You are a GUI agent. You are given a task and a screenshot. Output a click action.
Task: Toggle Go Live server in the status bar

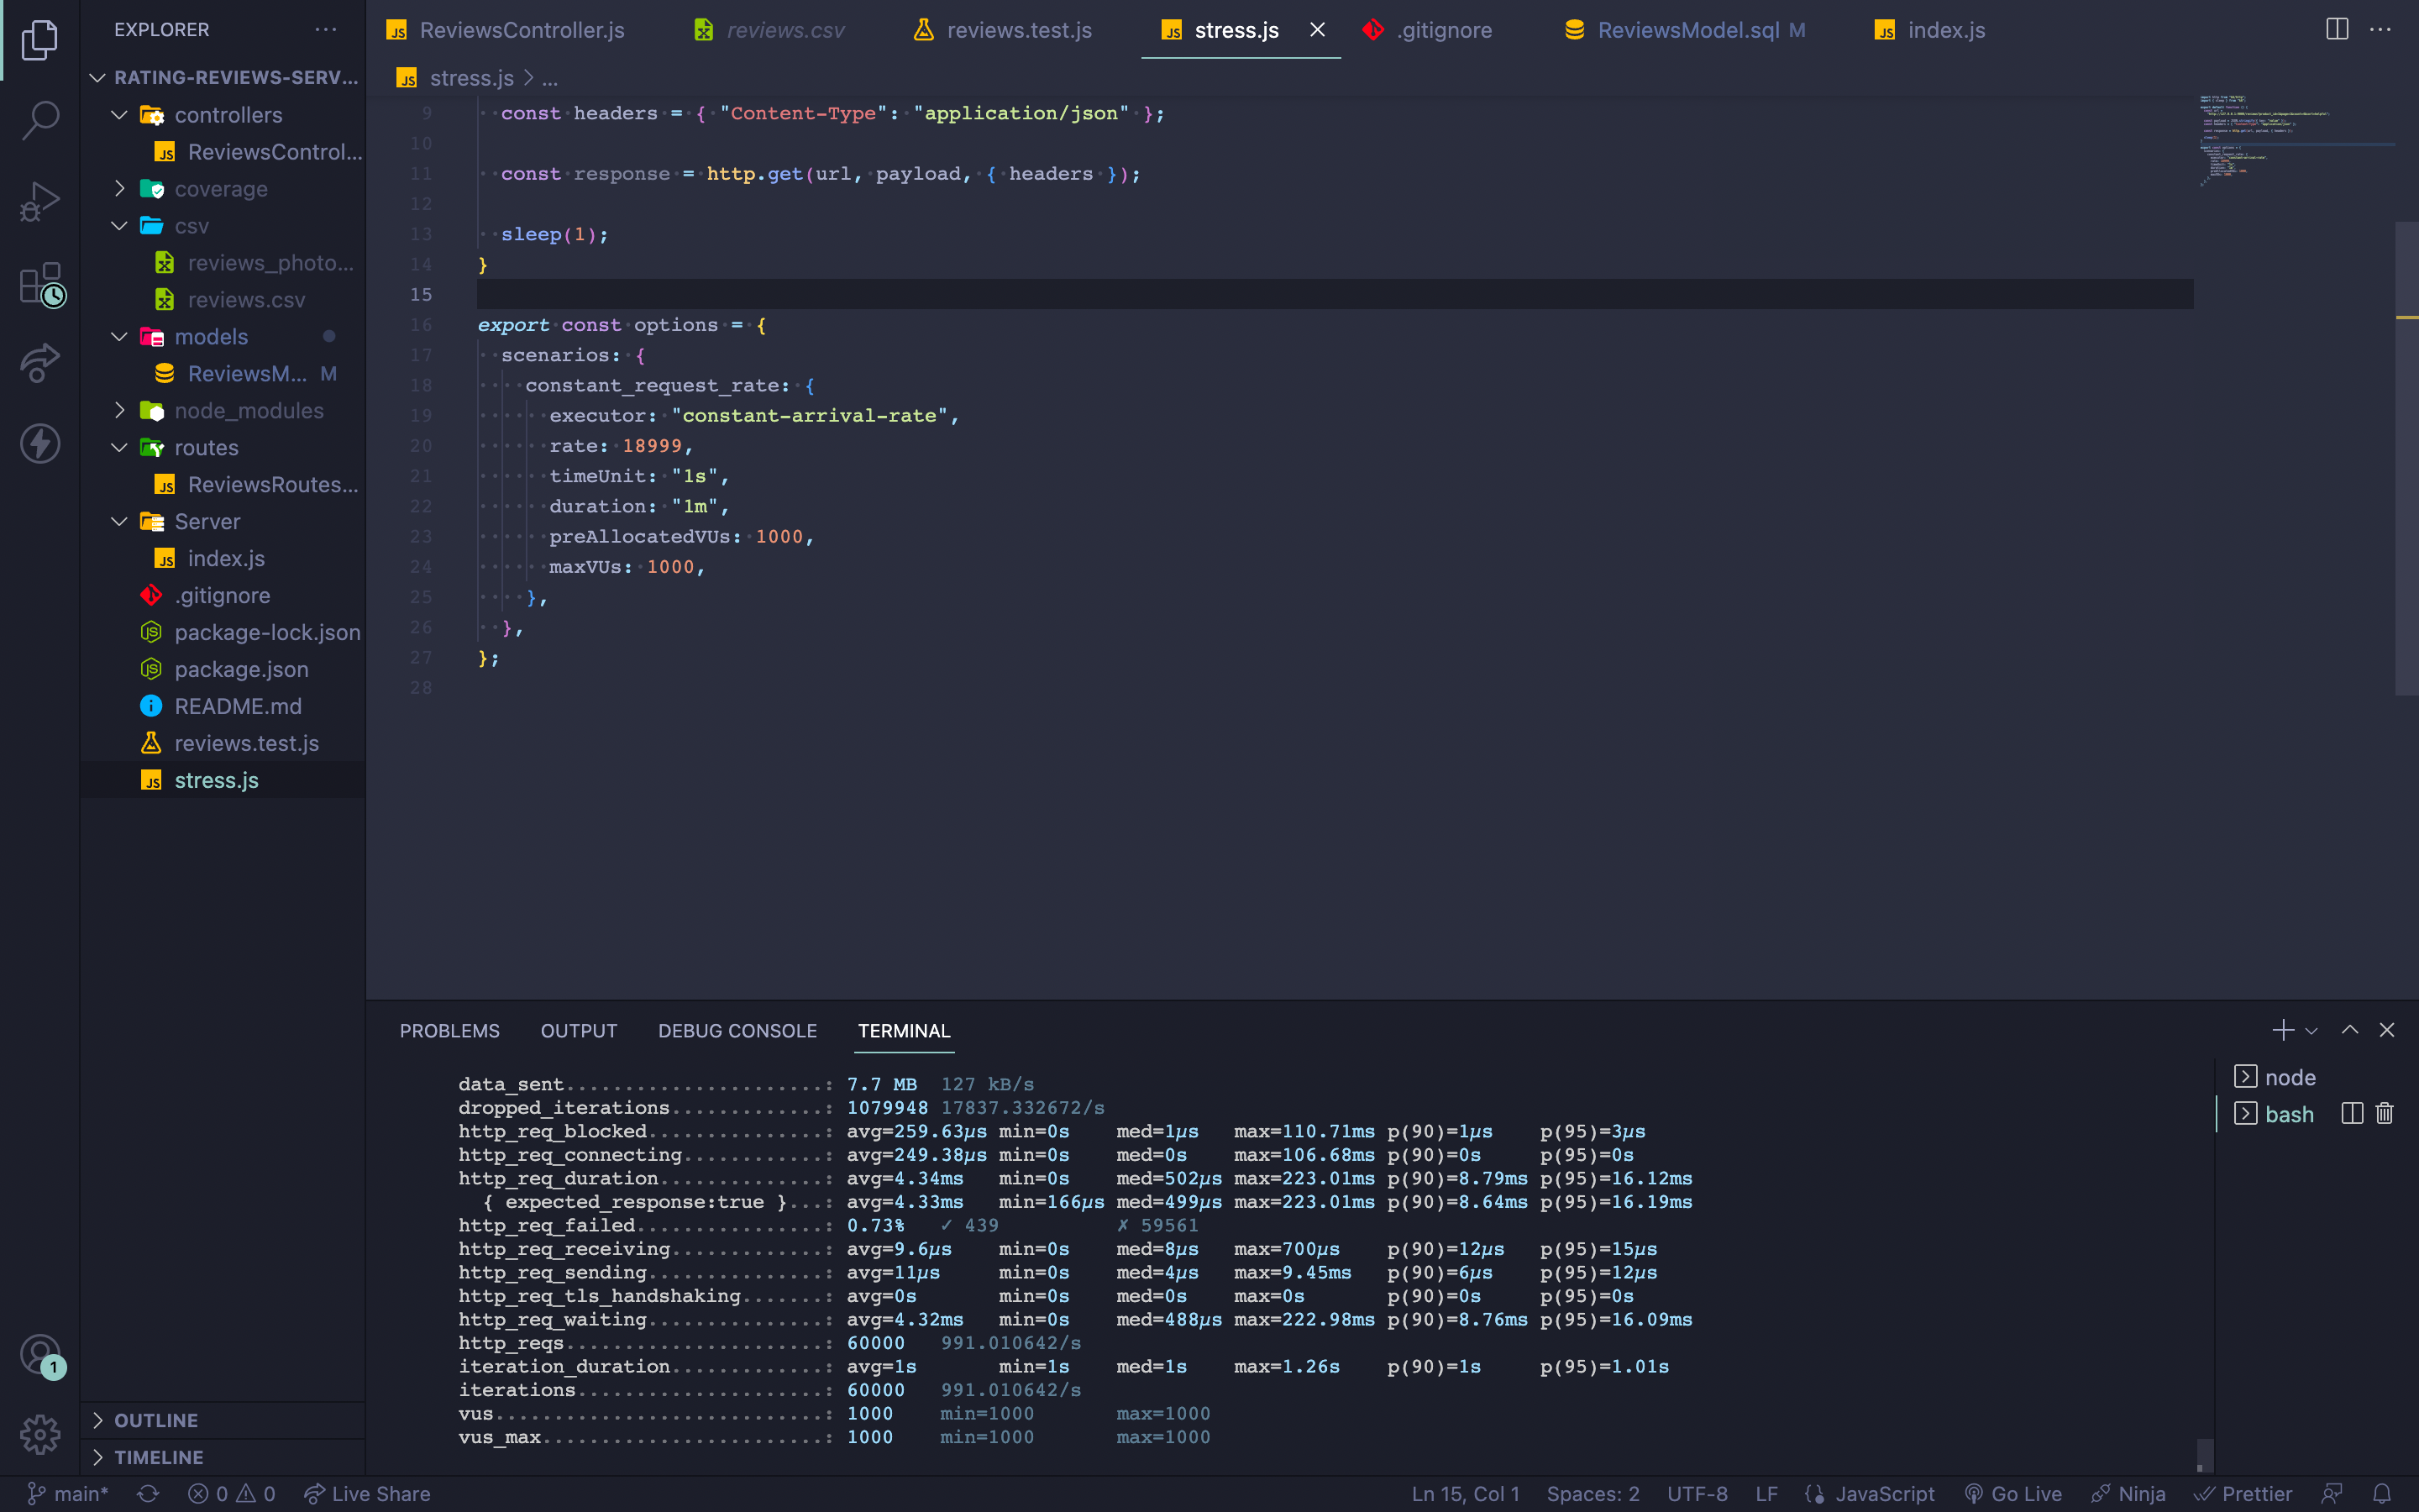click(2016, 1493)
